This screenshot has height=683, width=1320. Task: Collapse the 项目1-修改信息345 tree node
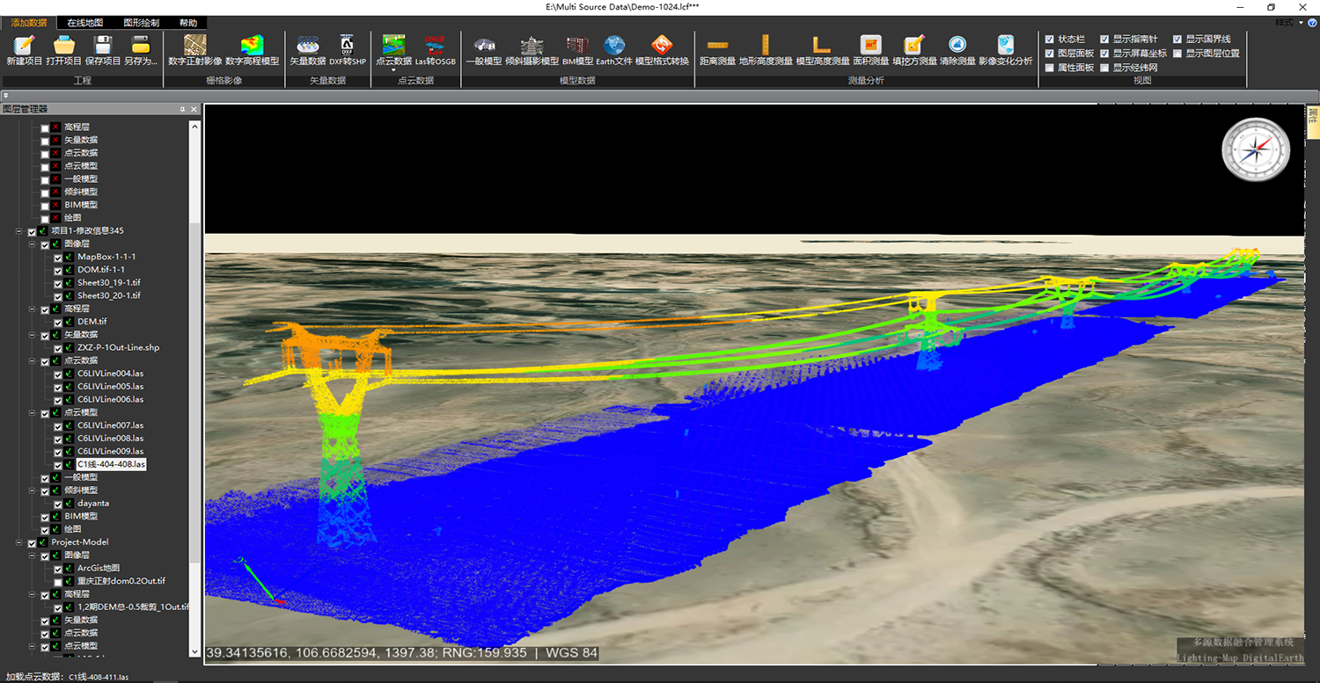point(19,231)
